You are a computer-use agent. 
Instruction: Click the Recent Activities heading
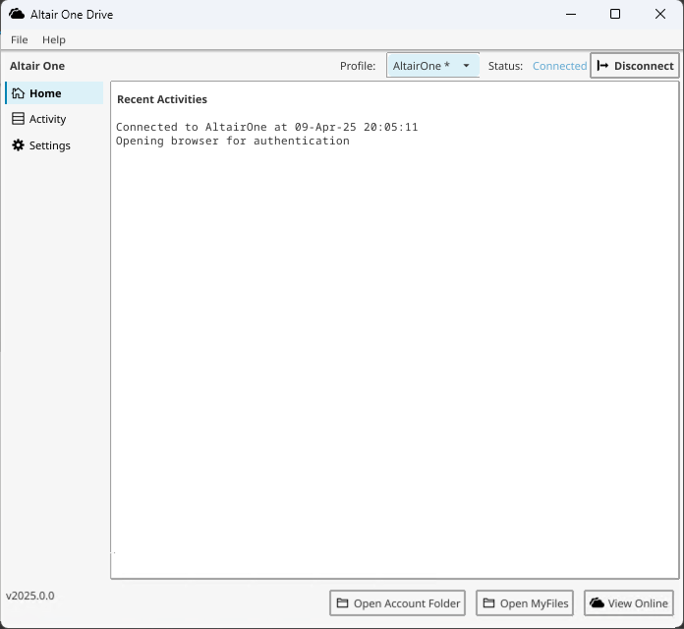162,99
